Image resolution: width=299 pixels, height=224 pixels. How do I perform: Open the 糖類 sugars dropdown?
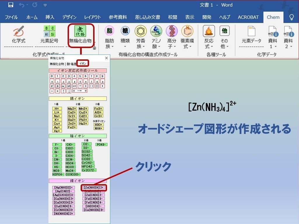coord(125,36)
